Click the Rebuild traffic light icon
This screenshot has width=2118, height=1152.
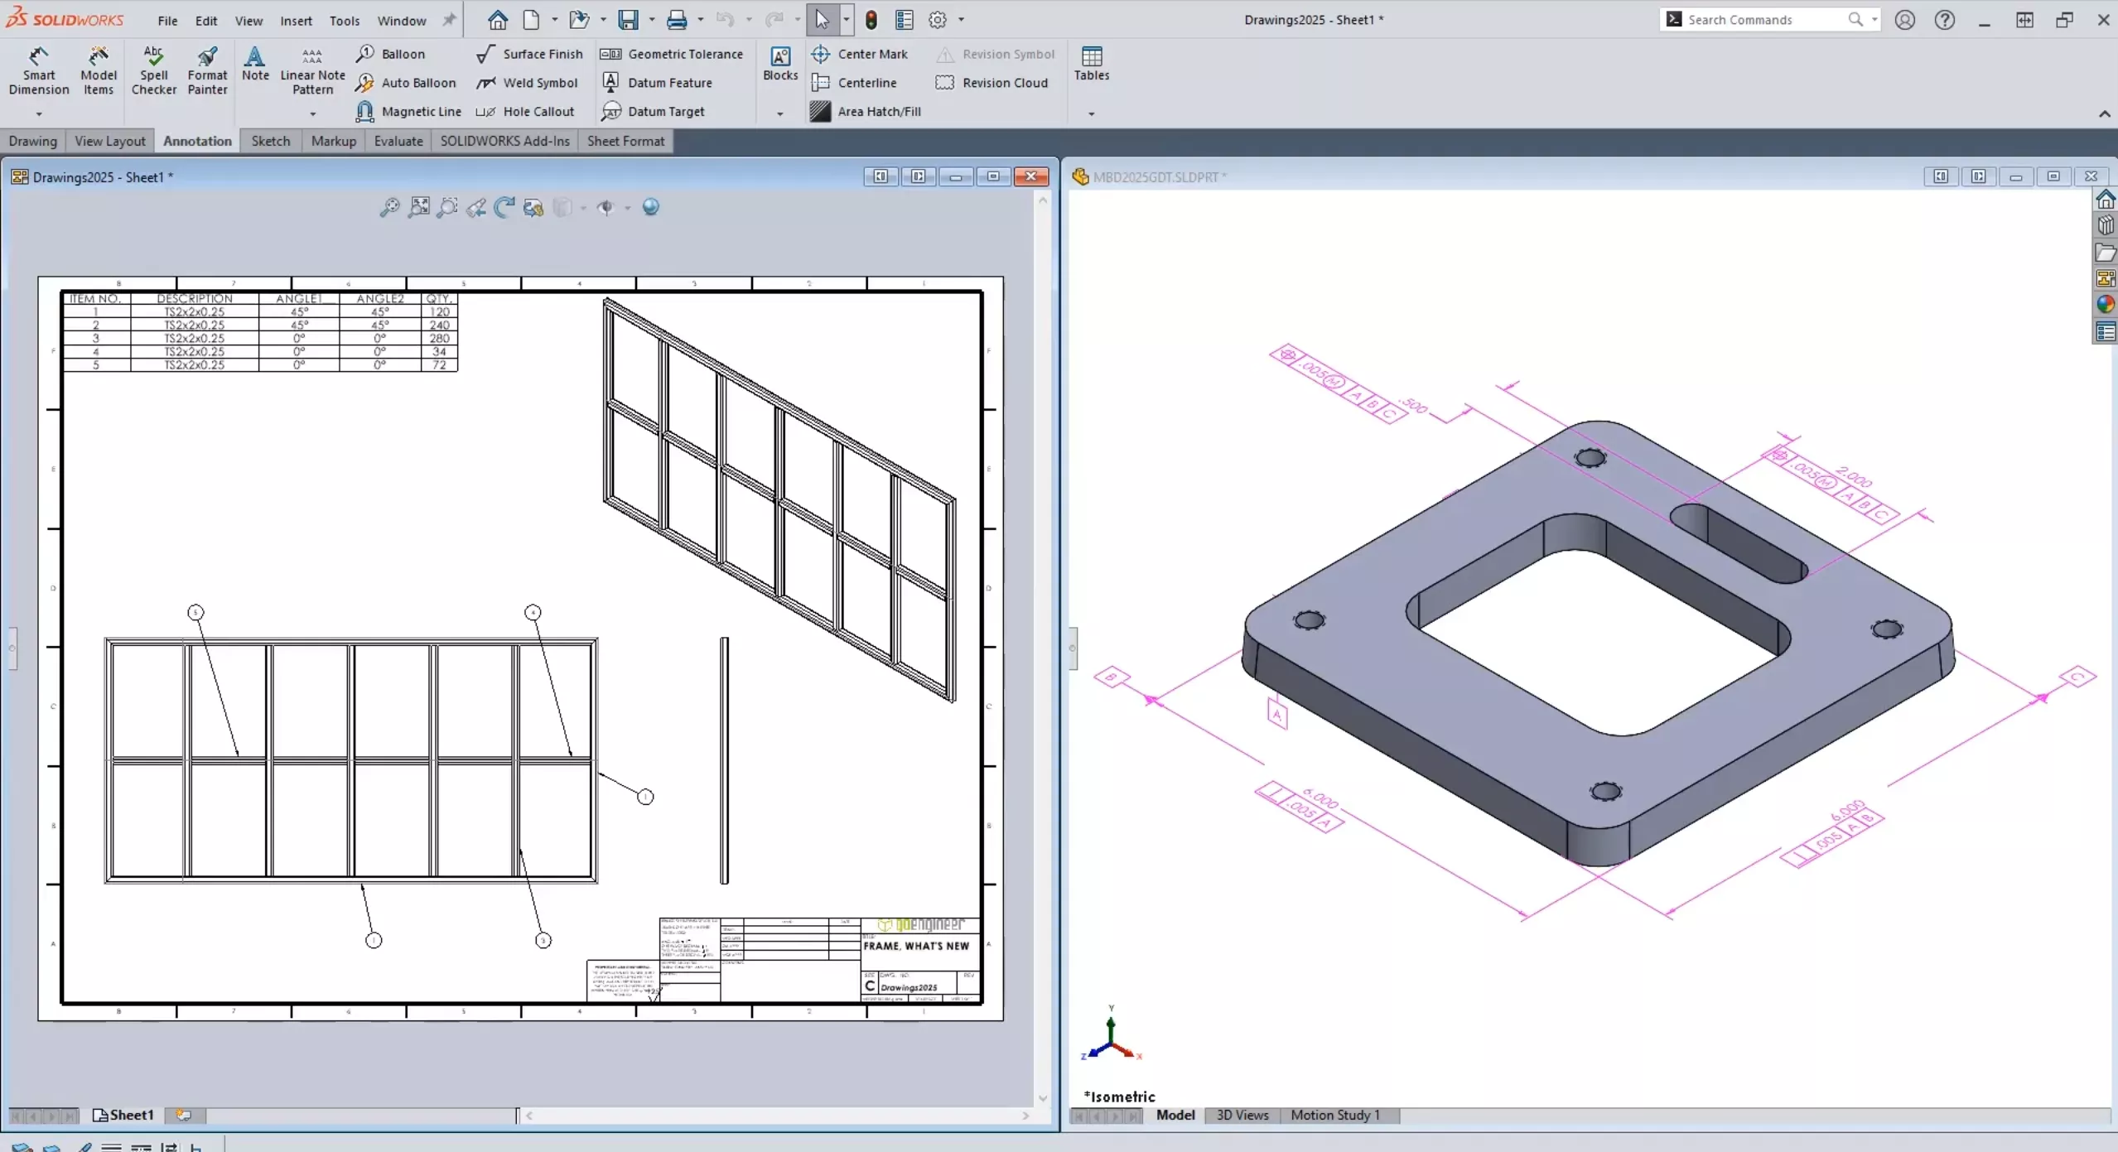(871, 20)
